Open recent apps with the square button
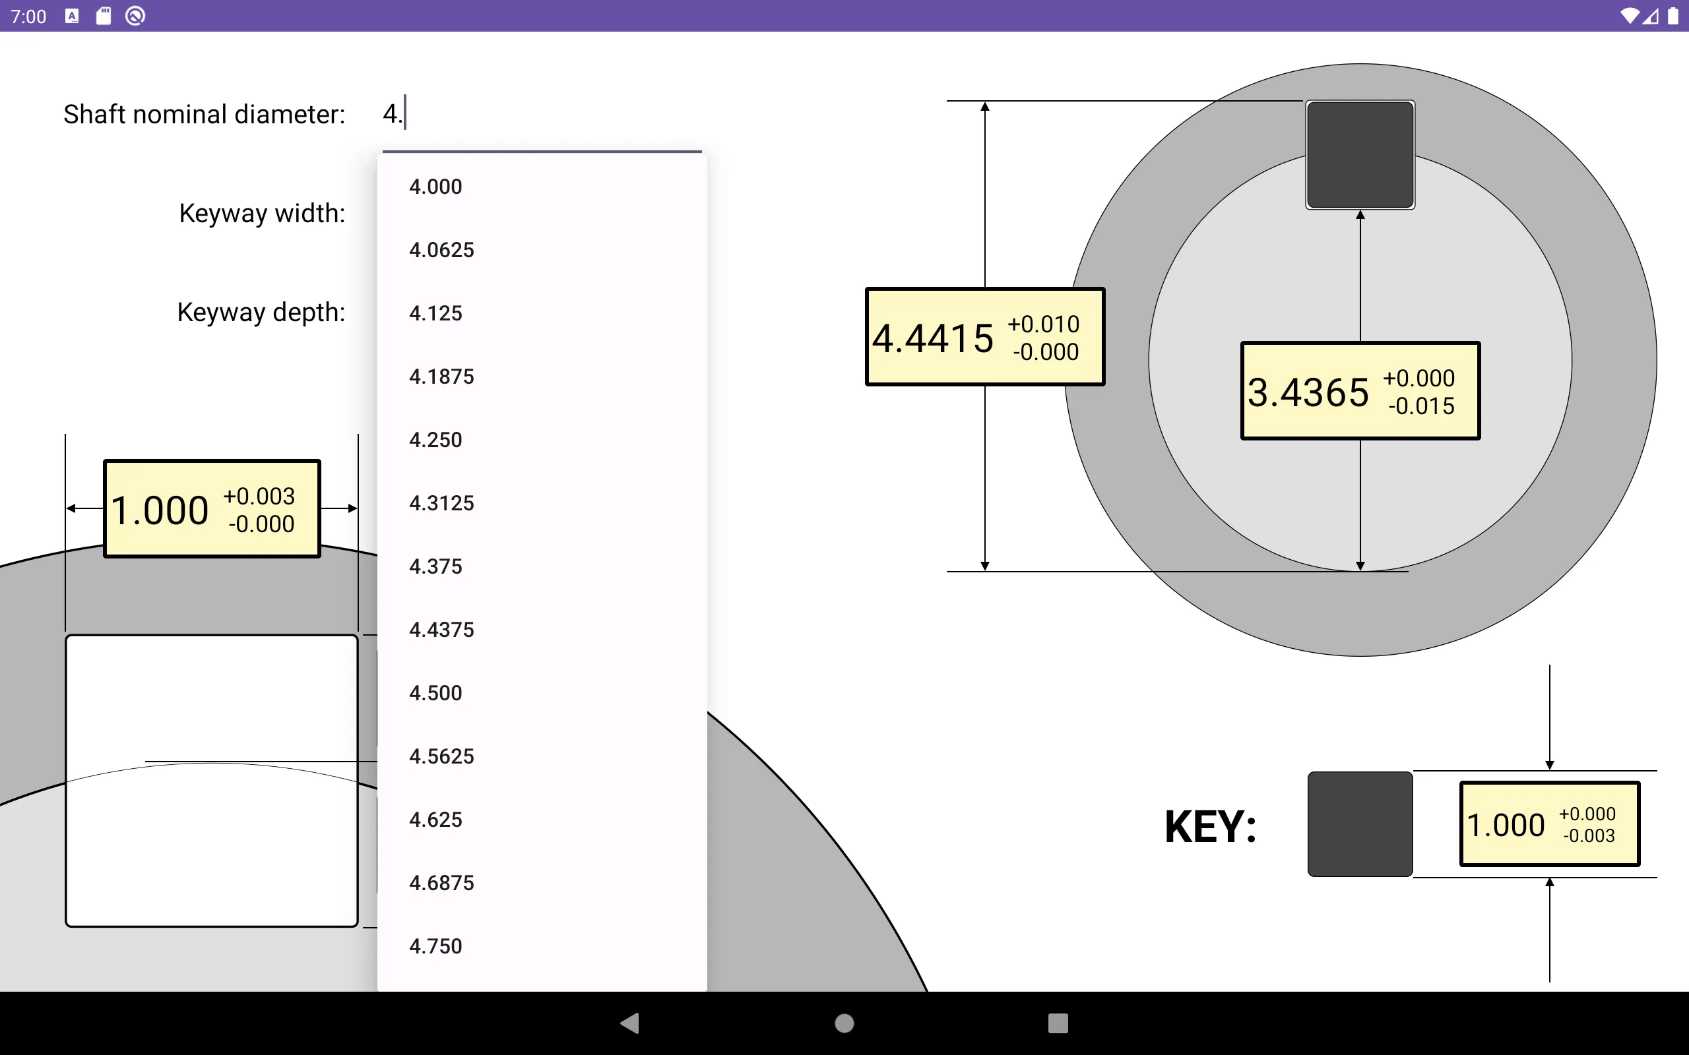Screen dimensions: 1689x1055 coord(1058,1023)
